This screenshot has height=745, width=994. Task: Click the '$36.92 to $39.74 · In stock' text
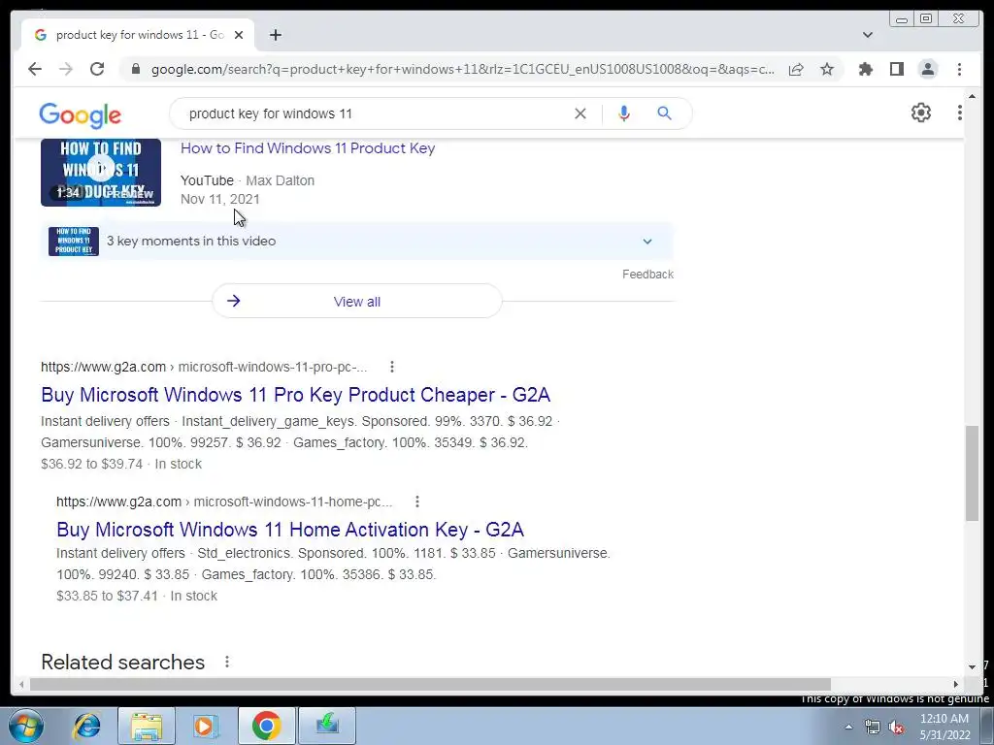[x=121, y=464]
